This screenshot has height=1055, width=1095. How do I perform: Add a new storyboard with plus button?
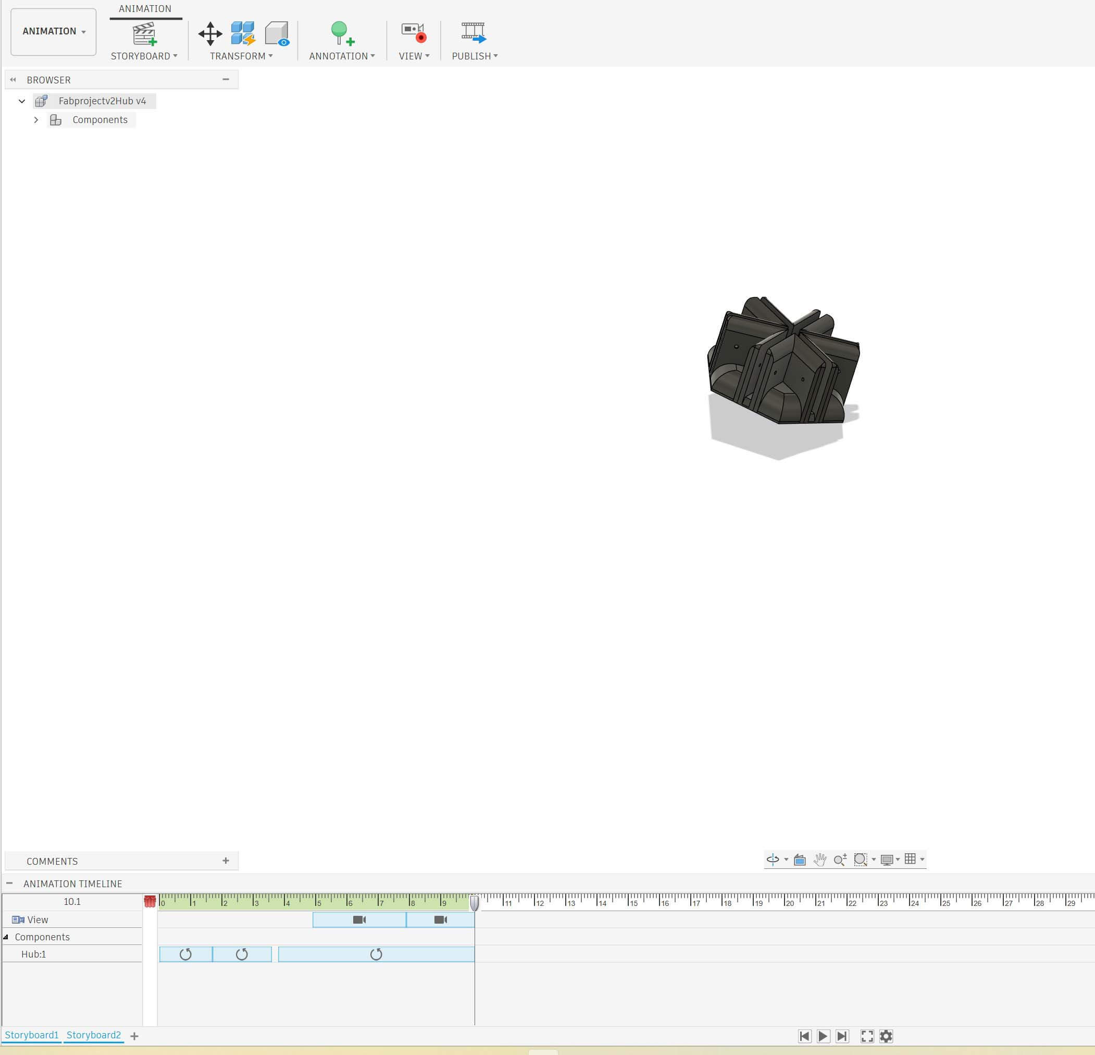134,1036
